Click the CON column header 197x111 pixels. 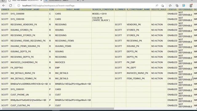pyautogui.click(x=51, y=10)
